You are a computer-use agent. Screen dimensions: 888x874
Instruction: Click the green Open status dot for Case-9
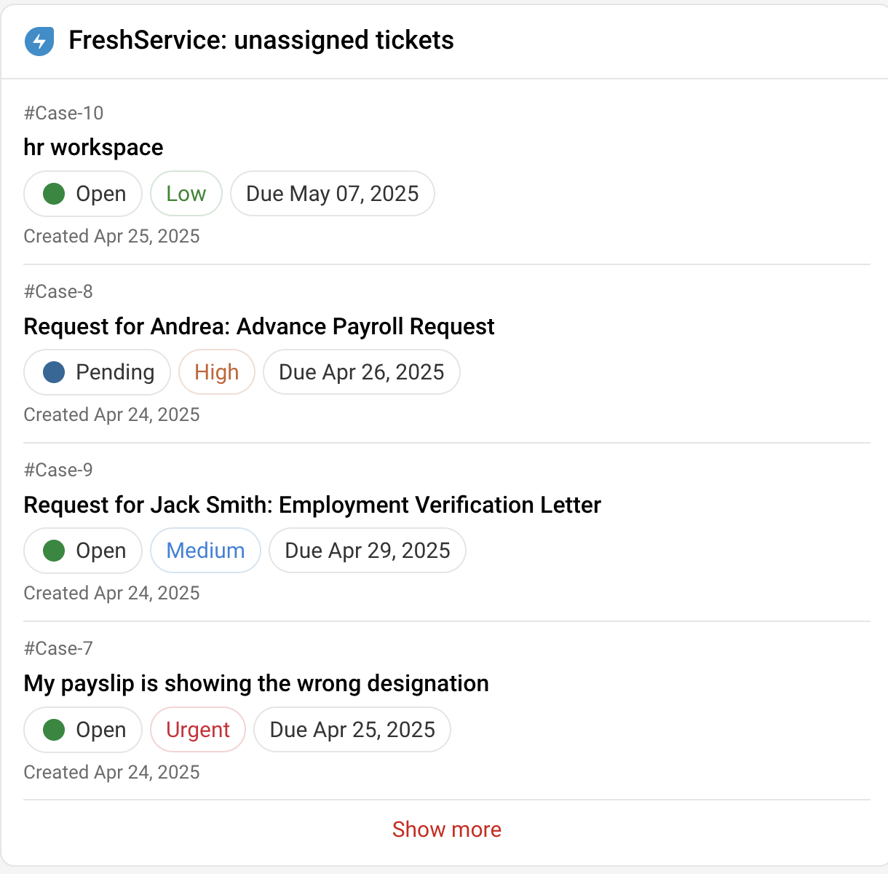(54, 551)
